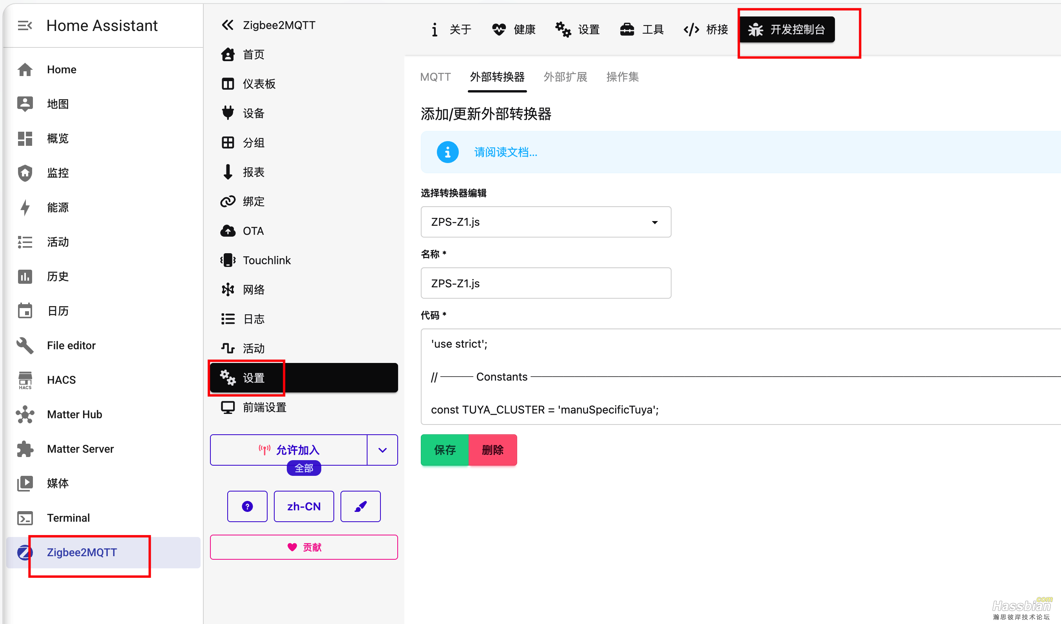This screenshot has width=1061, height=624.
Task: Open 设备 devices page
Action: tap(304, 113)
